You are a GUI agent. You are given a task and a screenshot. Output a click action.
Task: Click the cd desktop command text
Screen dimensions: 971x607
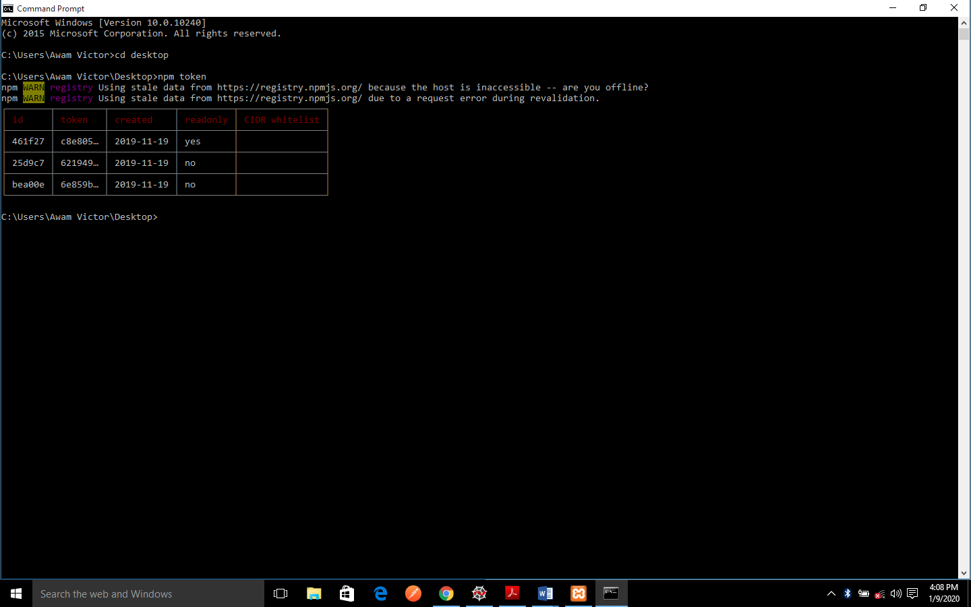coord(142,55)
